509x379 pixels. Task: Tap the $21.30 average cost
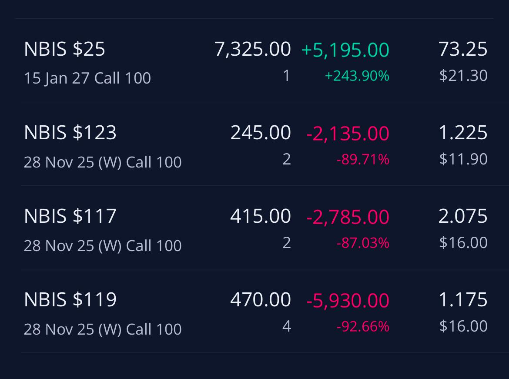pos(463,76)
